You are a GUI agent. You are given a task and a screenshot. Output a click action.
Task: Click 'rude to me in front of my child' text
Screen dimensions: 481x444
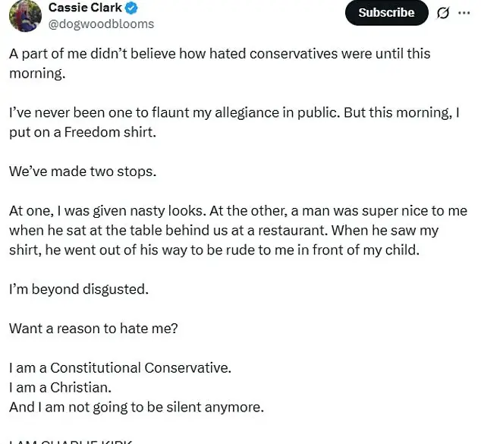point(319,250)
